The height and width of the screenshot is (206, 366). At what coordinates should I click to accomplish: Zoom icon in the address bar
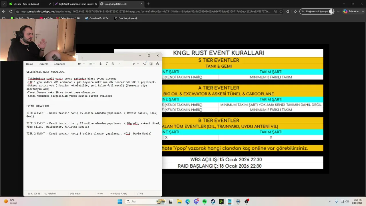tap(275, 11)
